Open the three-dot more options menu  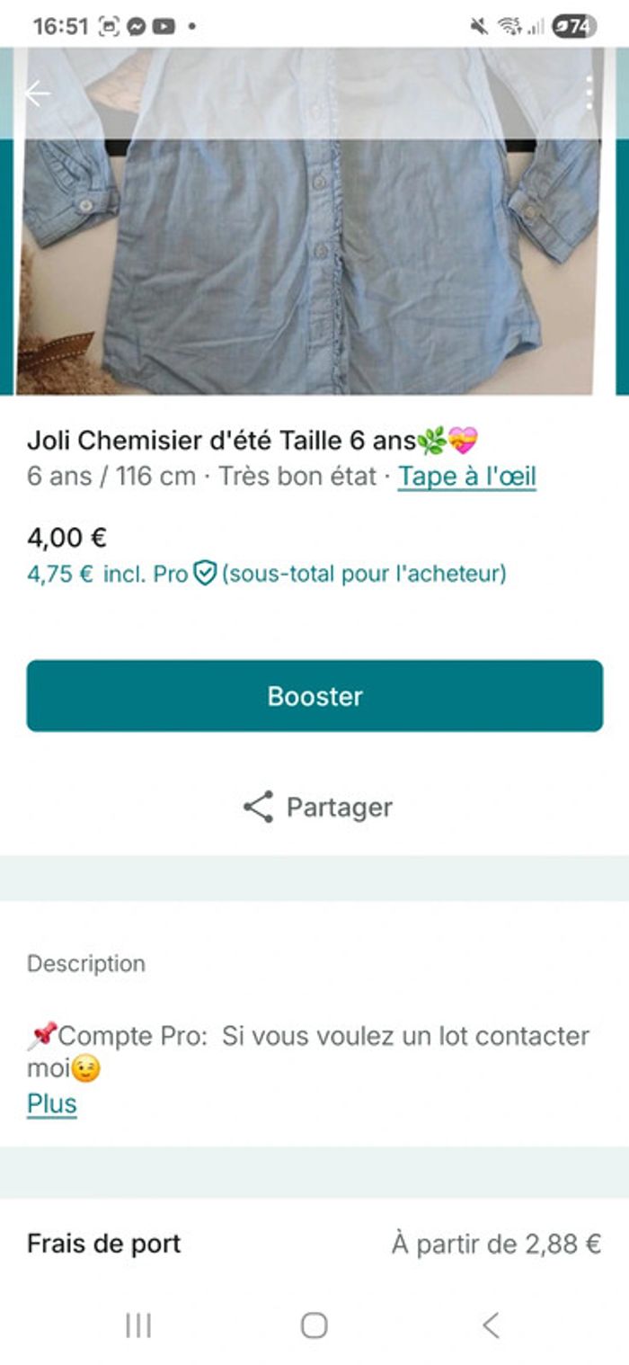tap(589, 93)
